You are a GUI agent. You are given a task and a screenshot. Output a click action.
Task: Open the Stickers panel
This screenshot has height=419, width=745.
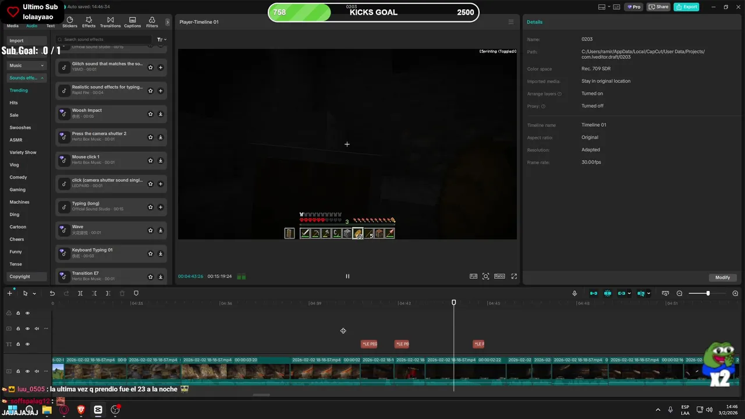(70, 22)
